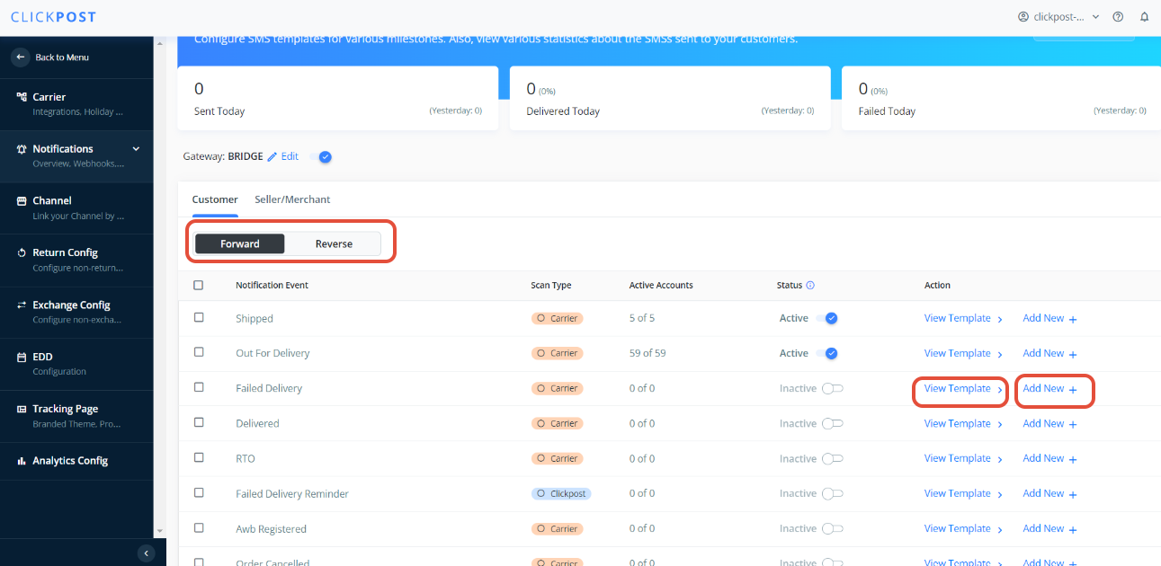Open the help question mark icon
The image size is (1161, 566).
tap(1118, 17)
